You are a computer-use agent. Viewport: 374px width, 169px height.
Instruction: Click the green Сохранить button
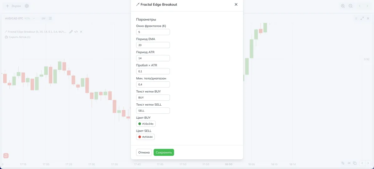164,153
